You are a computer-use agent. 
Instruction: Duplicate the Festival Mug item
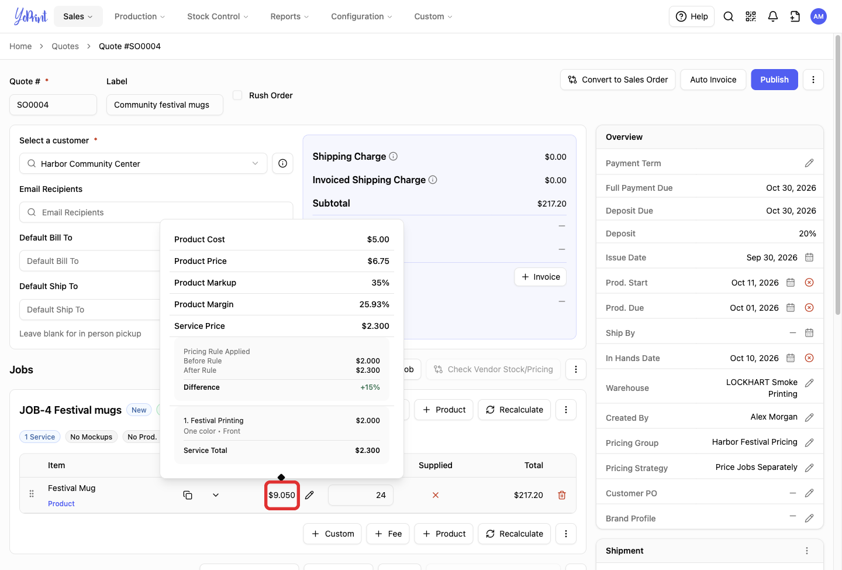coord(188,495)
